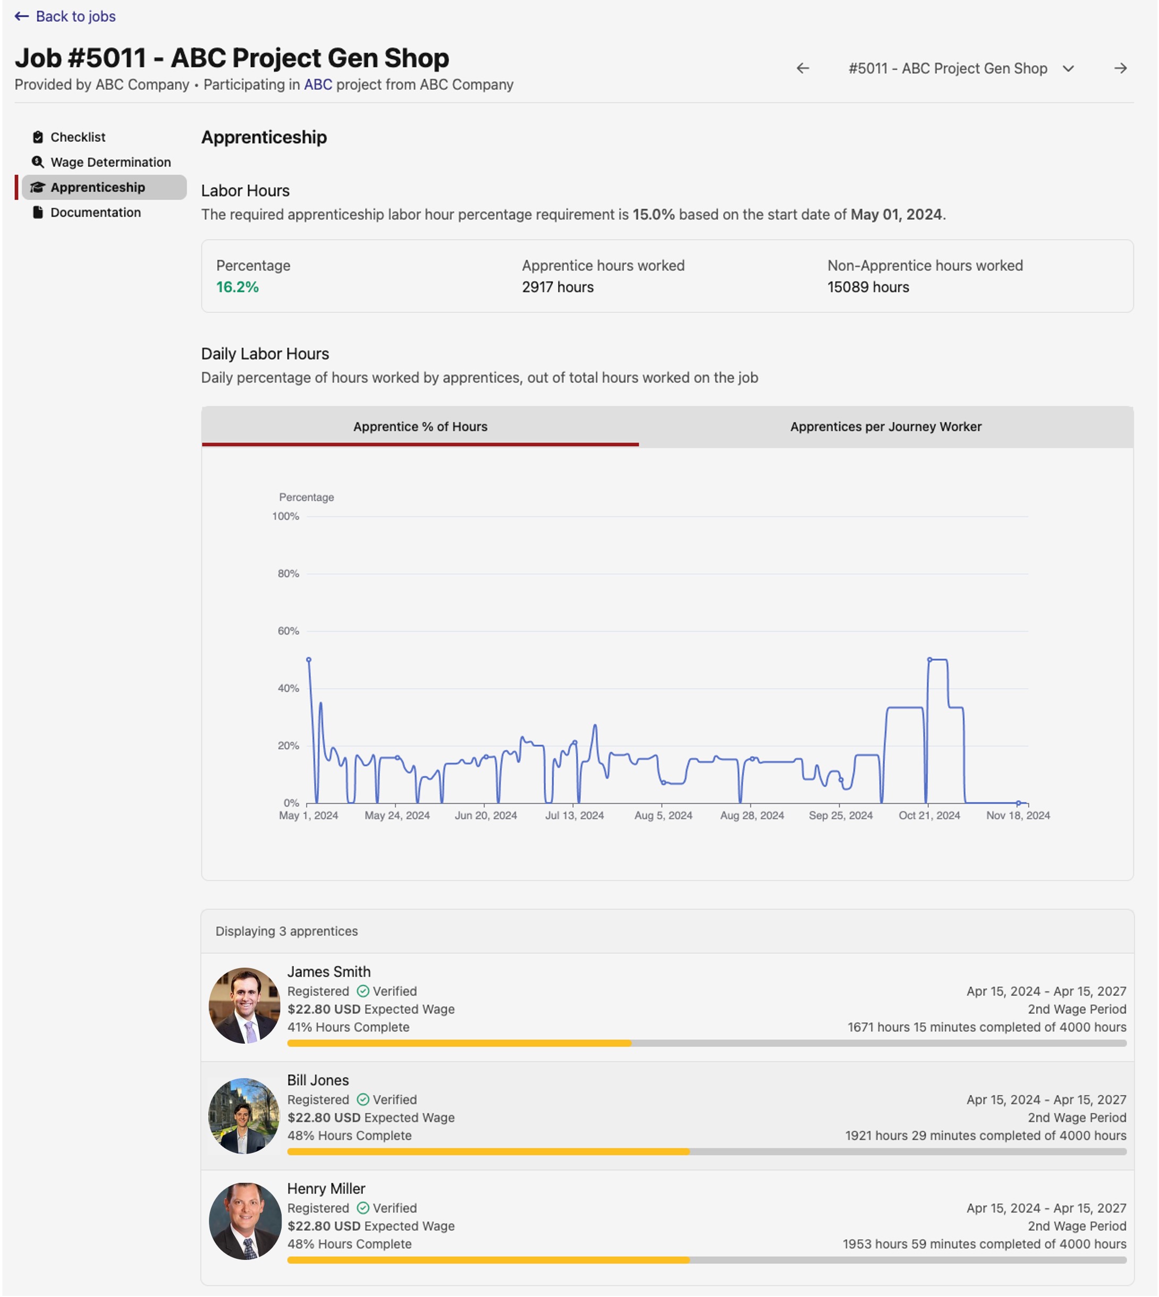
Task: Click the Wage Determination magnifier icon
Action: (x=38, y=163)
